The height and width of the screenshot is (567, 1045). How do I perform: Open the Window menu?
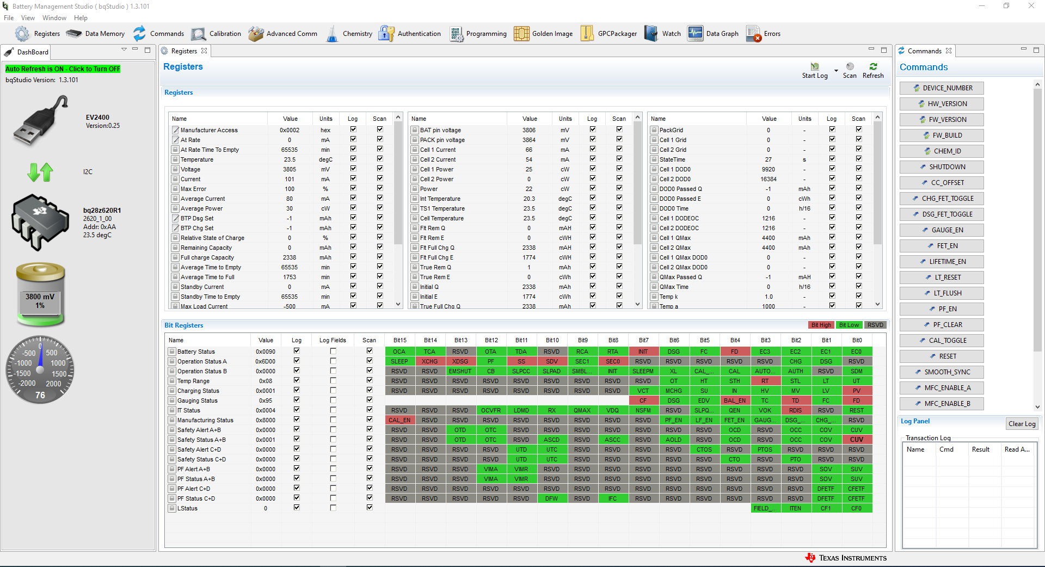click(x=54, y=18)
